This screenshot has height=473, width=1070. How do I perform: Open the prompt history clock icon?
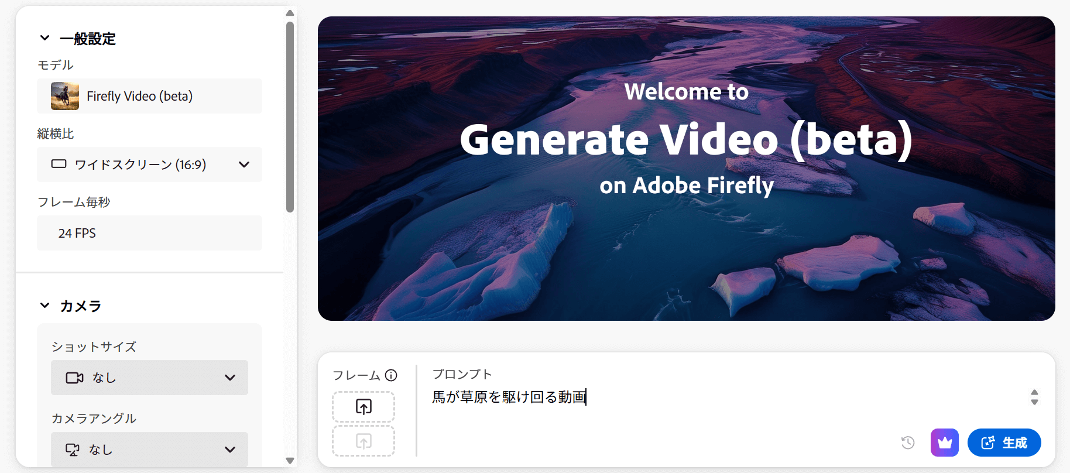click(x=908, y=443)
